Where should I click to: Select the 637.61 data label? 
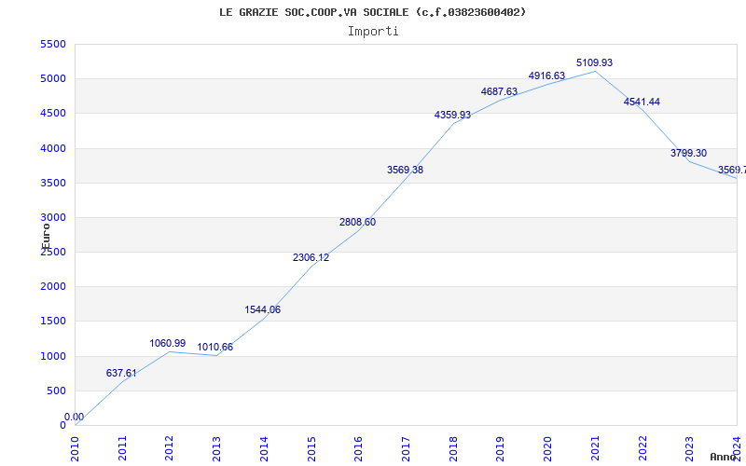click(x=121, y=374)
